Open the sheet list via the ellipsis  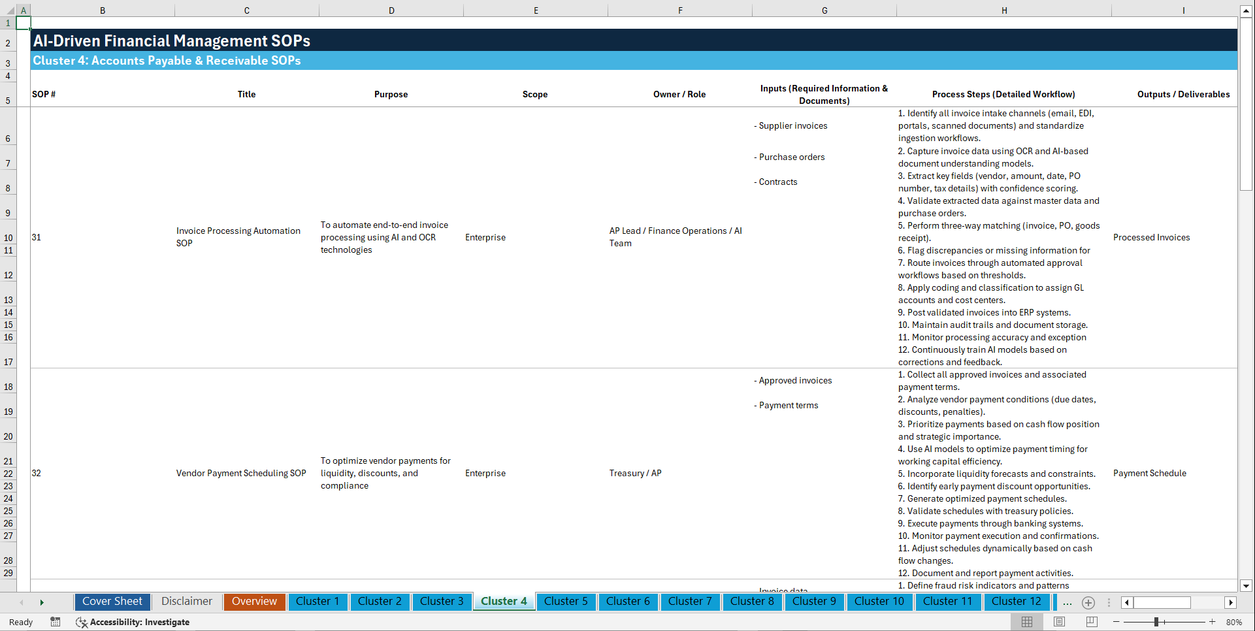(1068, 602)
